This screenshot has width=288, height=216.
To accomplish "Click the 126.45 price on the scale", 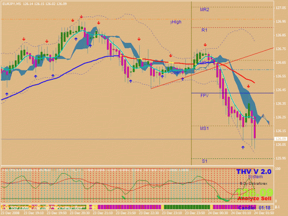I will (281, 90).
